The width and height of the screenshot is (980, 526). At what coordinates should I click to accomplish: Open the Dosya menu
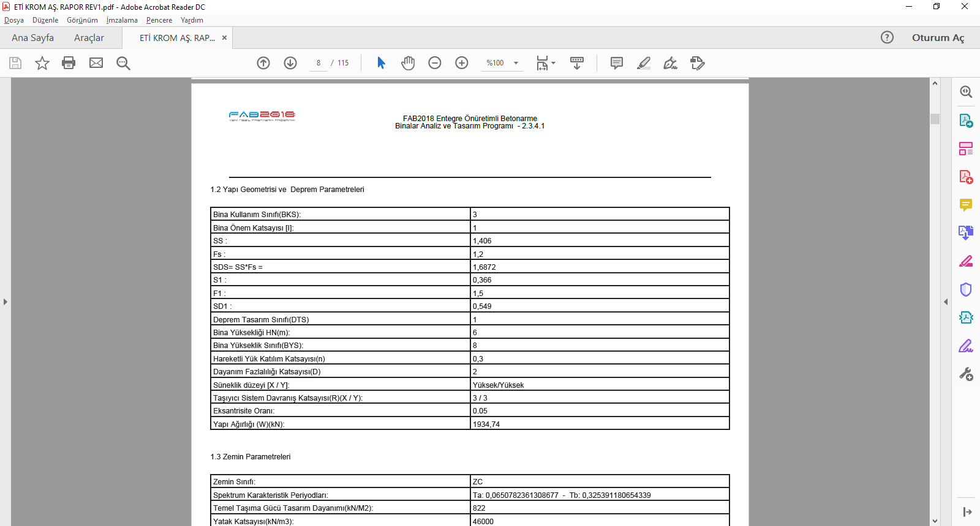(x=14, y=20)
